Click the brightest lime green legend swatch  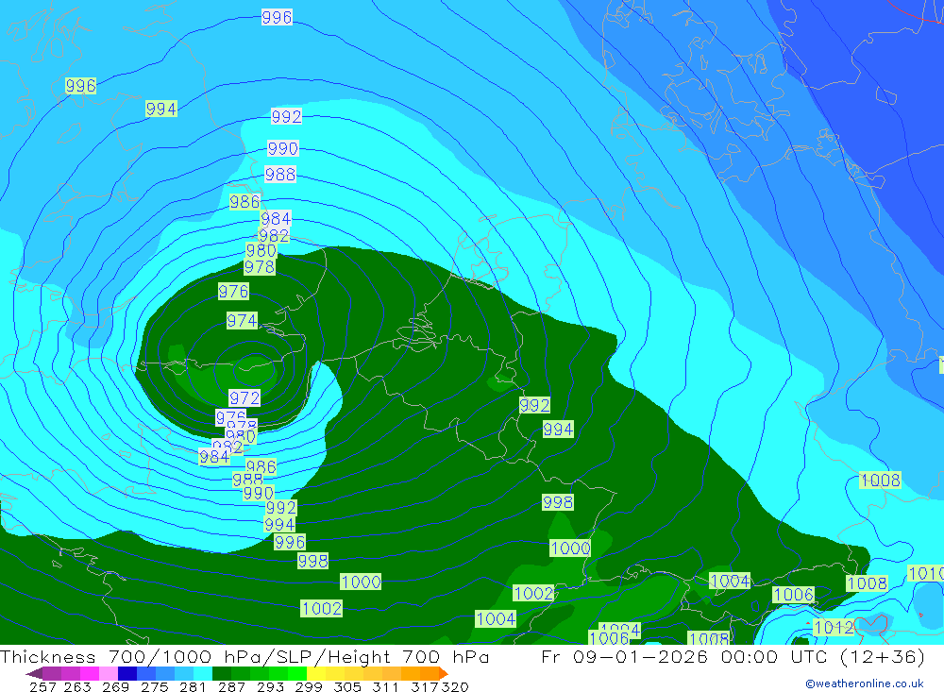pyautogui.click(x=297, y=673)
